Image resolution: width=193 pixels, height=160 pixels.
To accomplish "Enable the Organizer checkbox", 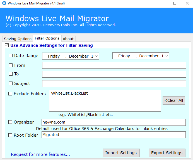I will [10, 122].
